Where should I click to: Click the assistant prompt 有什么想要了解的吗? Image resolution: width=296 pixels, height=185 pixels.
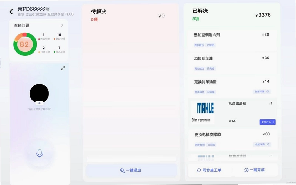pyautogui.click(x=39, y=109)
